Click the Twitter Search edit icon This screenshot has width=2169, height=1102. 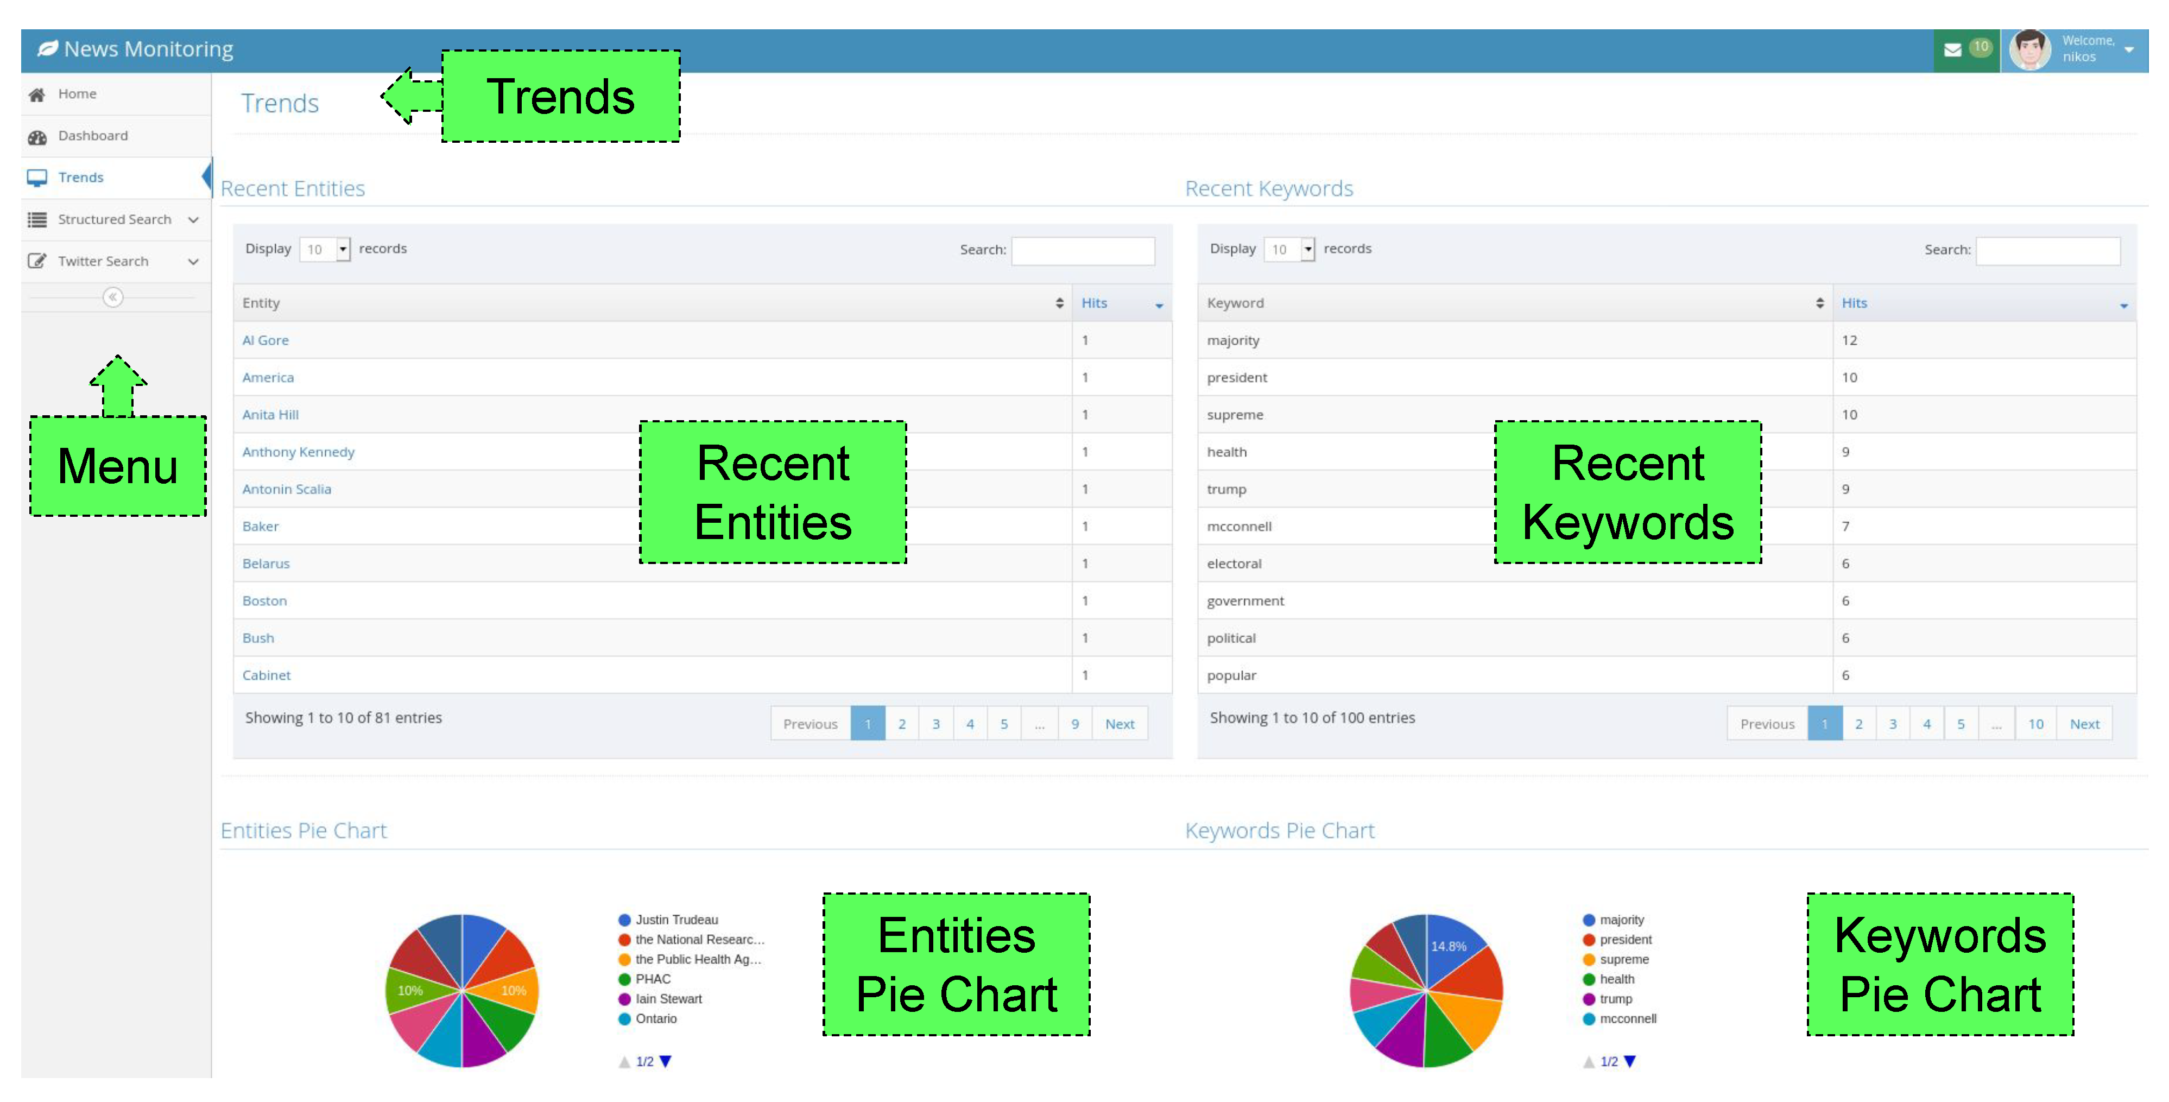pos(37,261)
